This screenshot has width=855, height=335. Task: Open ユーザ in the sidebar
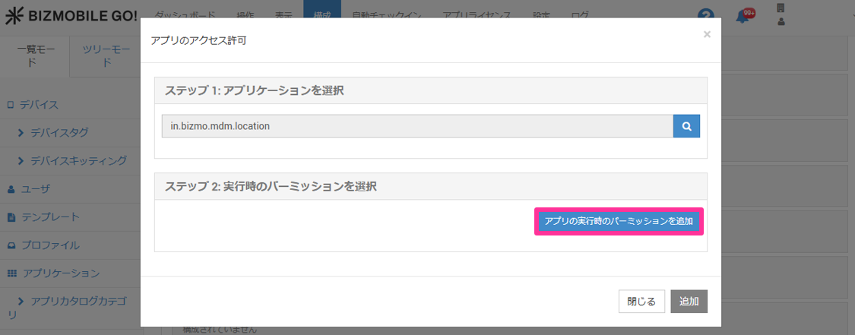click(36, 188)
